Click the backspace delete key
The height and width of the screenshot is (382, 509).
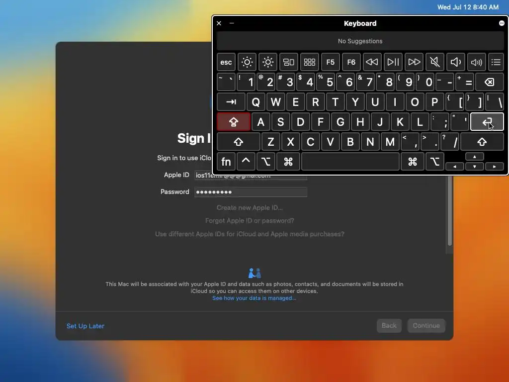[490, 82]
